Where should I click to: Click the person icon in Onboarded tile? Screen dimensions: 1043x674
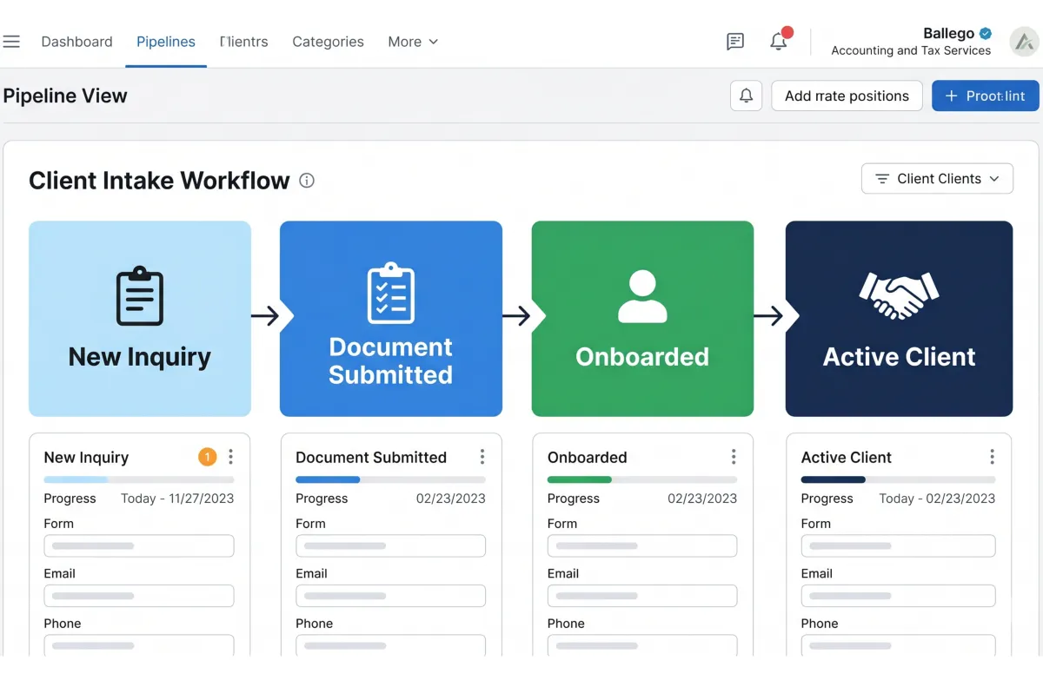[x=642, y=296]
